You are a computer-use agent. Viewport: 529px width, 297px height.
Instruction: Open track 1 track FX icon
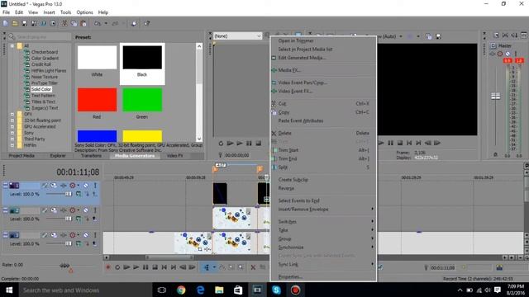click(x=64, y=185)
